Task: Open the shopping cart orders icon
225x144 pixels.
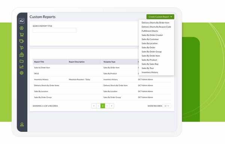Action: (x=21, y=35)
